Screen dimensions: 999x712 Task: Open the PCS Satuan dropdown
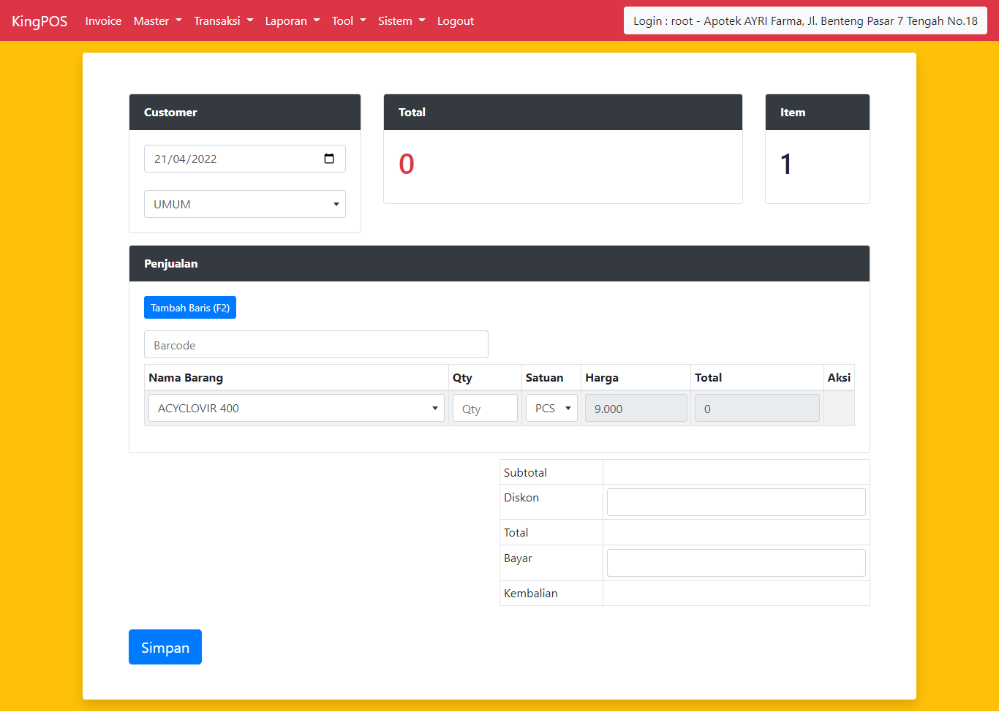[x=551, y=409]
